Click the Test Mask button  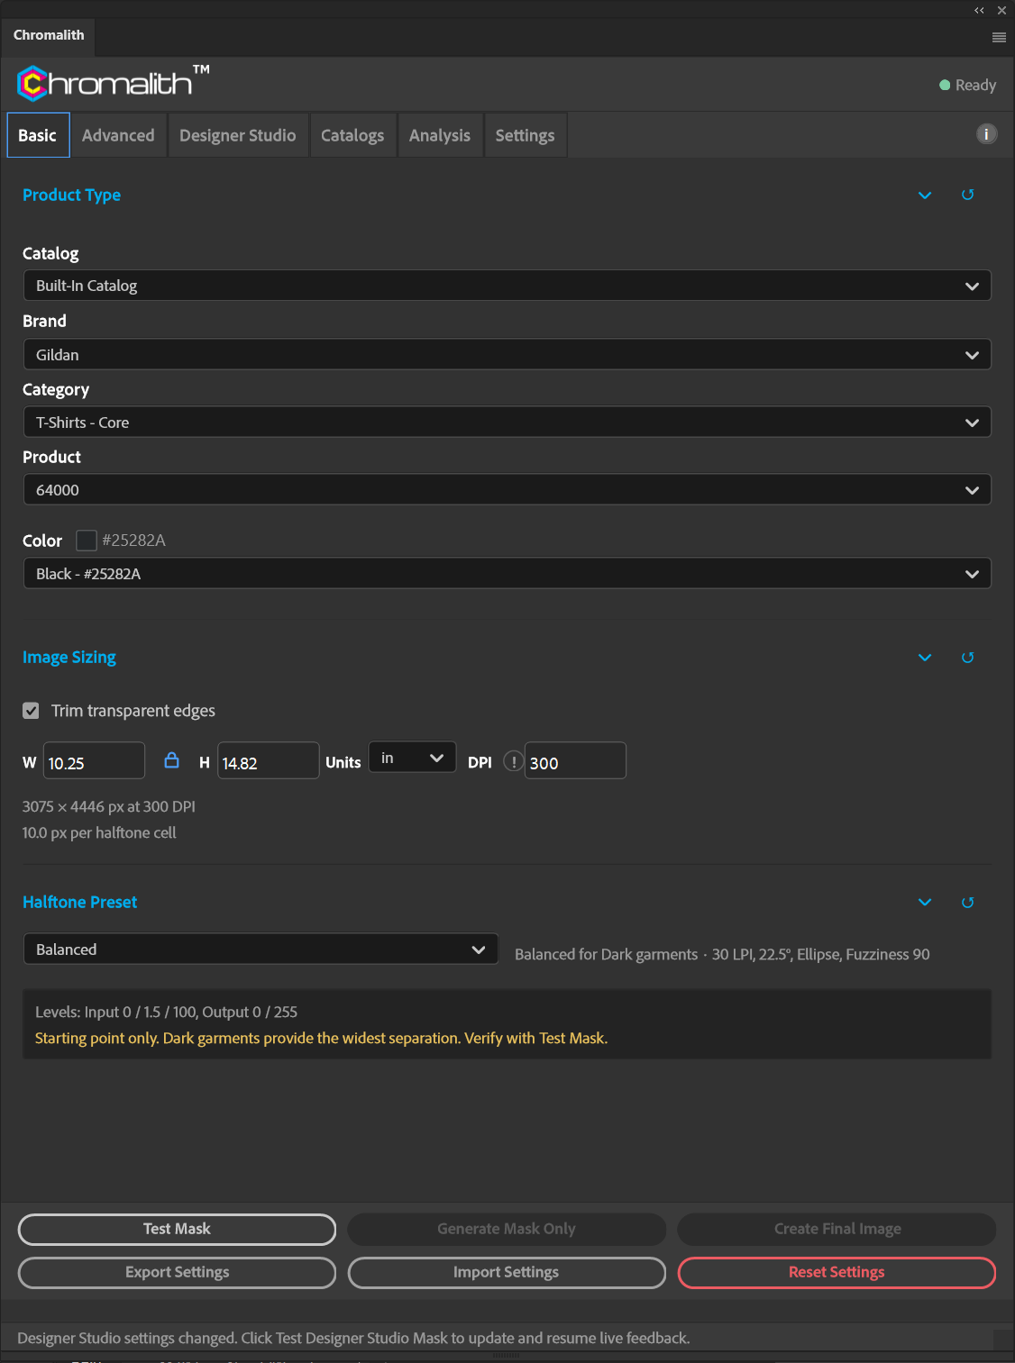tap(177, 1229)
